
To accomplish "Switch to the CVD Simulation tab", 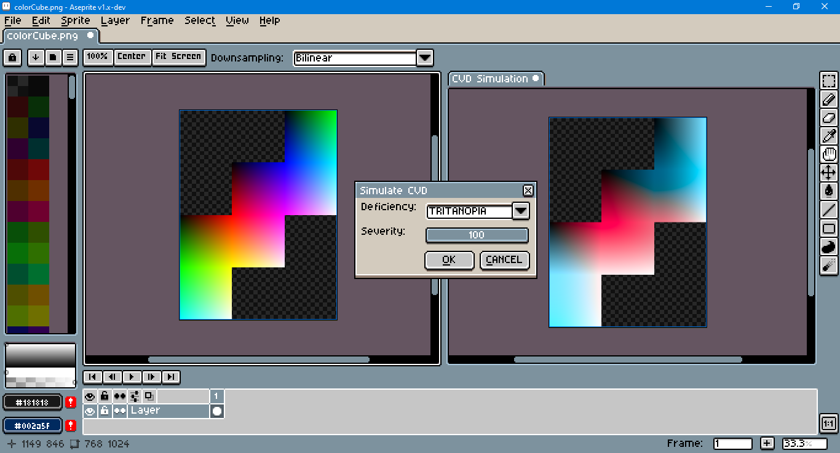I will coord(496,79).
